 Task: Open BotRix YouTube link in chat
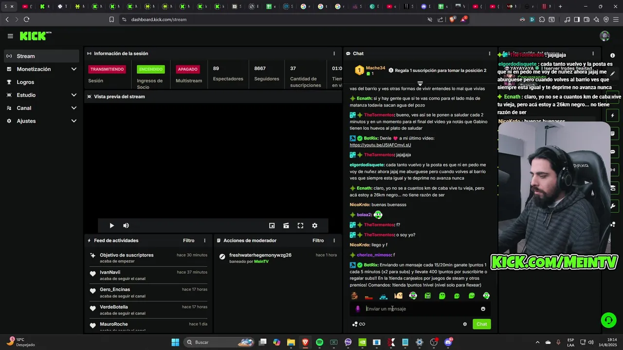(380, 145)
